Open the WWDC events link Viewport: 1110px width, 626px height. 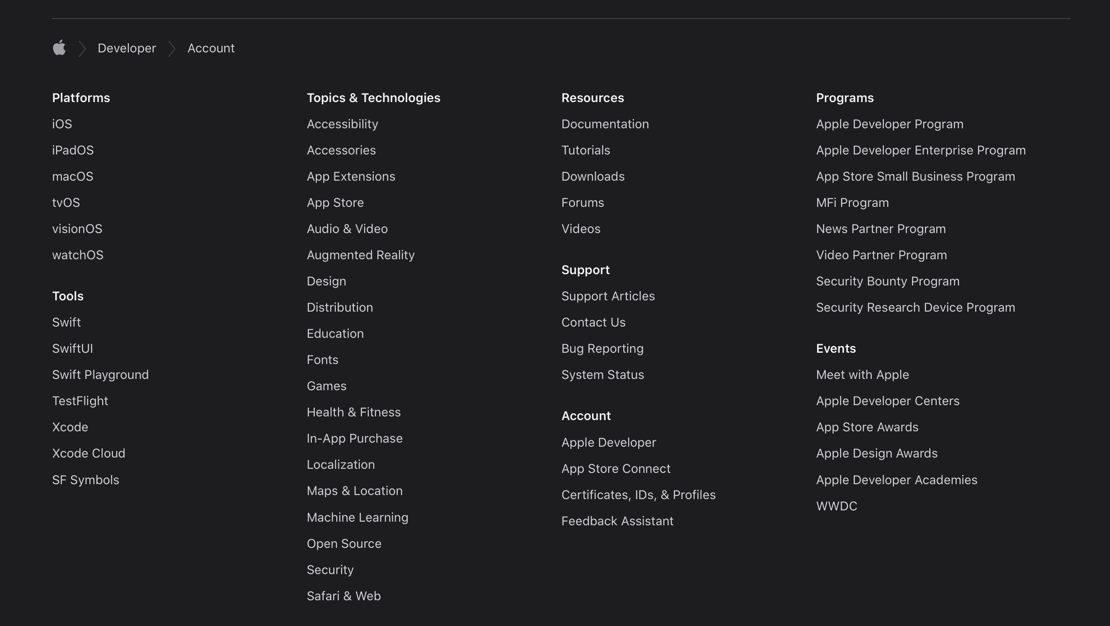tap(837, 506)
